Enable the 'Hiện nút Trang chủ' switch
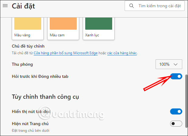The height and width of the screenshot is (136, 188). point(176,124)
